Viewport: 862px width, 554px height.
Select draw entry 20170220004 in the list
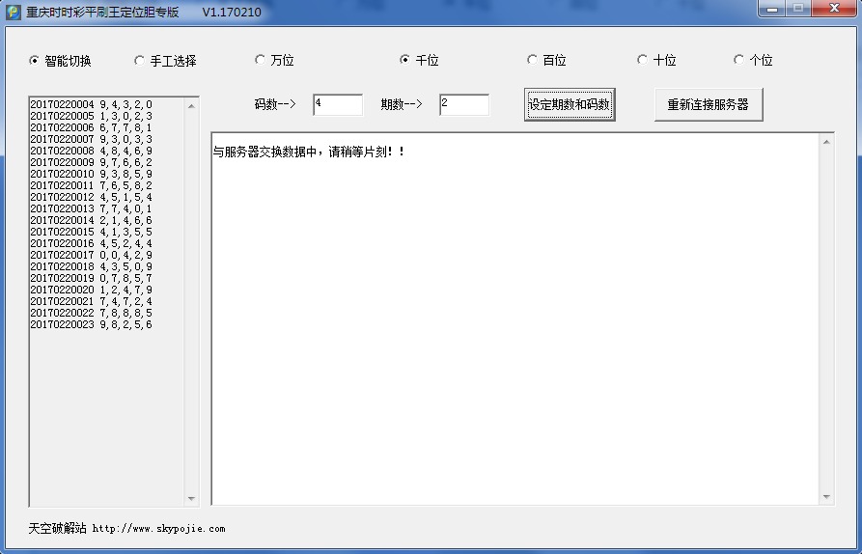[x=91, y=104]
